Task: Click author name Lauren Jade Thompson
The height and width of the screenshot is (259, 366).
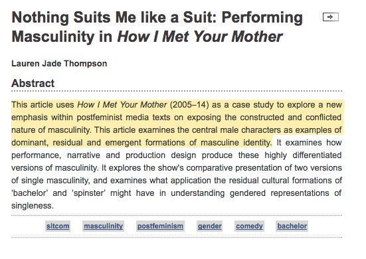Action: (59, 64)
